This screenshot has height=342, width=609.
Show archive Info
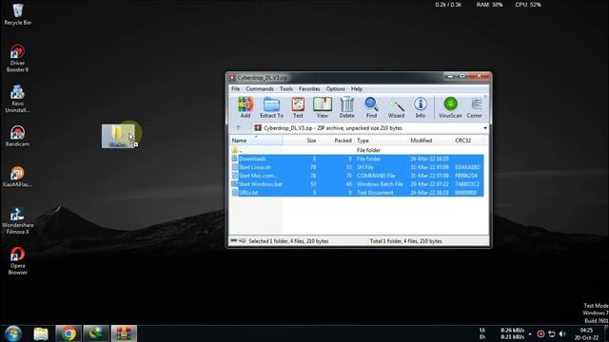(x=421, y=107)
